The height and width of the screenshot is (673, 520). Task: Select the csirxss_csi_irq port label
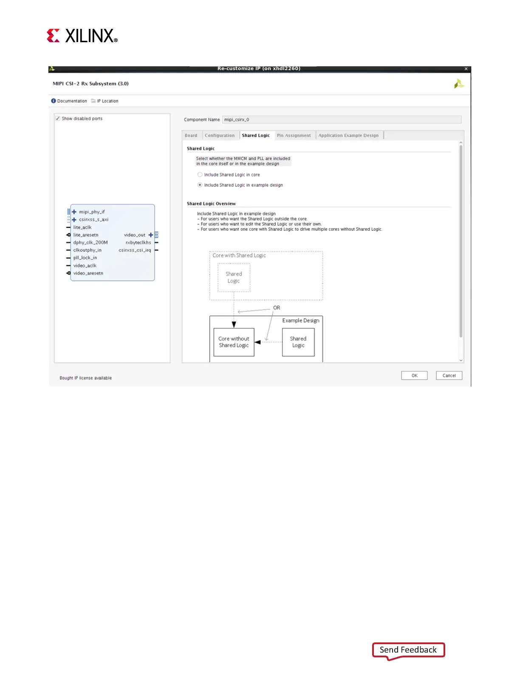tap(135, 250)
